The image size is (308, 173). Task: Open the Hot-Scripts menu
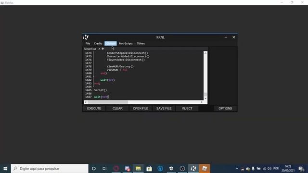pyautogui.click(x=126, y=43)
